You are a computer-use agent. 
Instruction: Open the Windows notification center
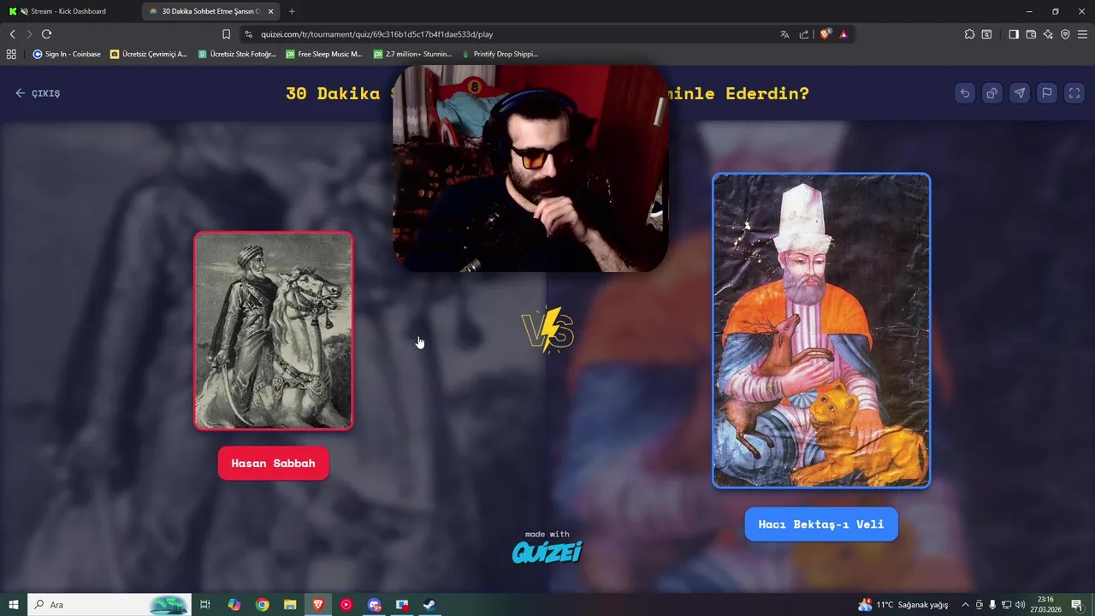1077,605
